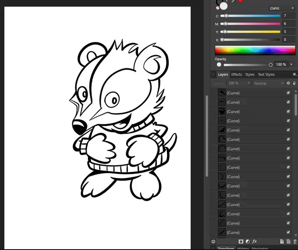Click the canvas vertical scrollbar beside the page
This screenshot has width=298, height=250.
207,136
